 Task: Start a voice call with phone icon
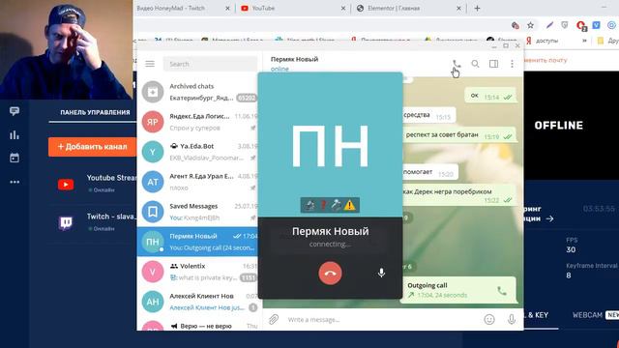[457, 64]
